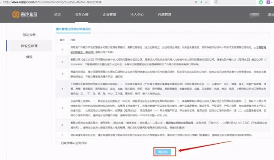Click the user account name in the header

click(254, 14)
